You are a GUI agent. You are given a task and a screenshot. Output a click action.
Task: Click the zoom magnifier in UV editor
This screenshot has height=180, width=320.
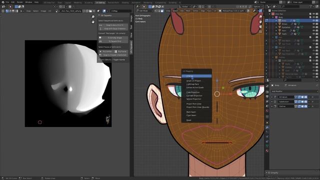point(93,16)
